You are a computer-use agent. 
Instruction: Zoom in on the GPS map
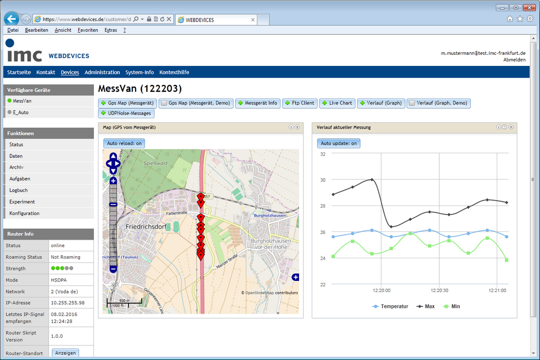[x=113, y=181]
